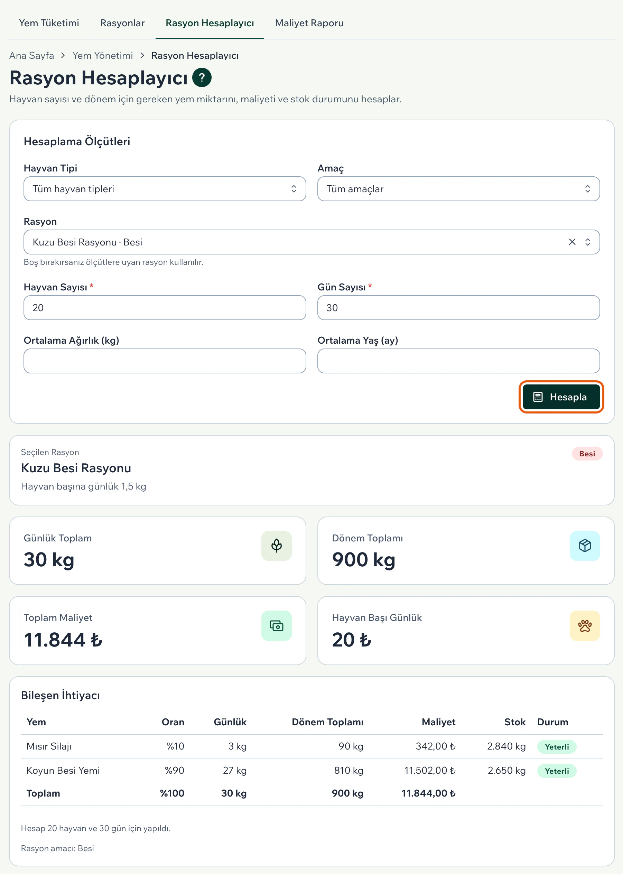Image resolution: width=623 pixels, height=874 pixels.
Task: Click the first breadcrumb chevron after Ana Sayfa
Action: (x=63, y=56)
